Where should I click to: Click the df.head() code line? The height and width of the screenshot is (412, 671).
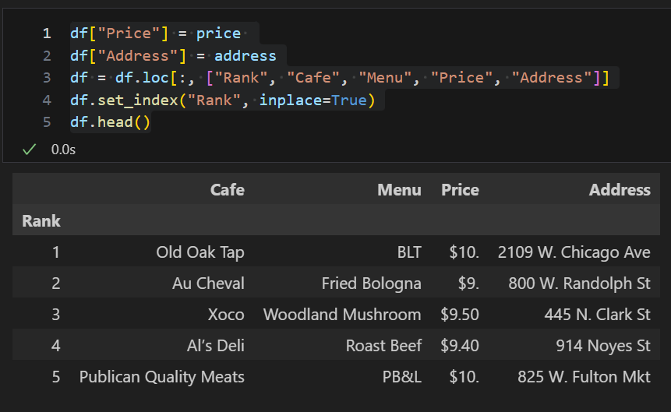point(111,122)
